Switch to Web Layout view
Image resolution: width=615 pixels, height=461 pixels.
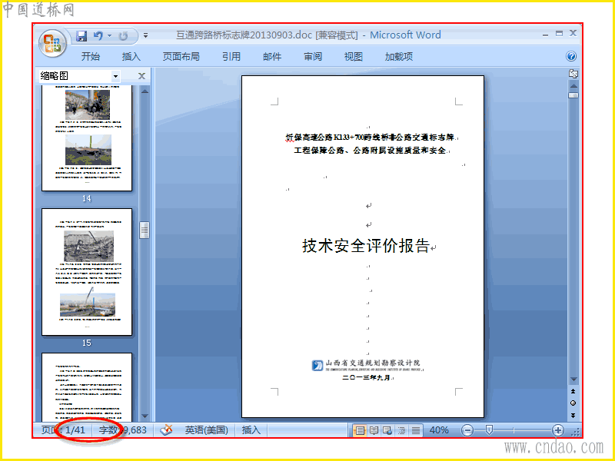coord(387,430)
